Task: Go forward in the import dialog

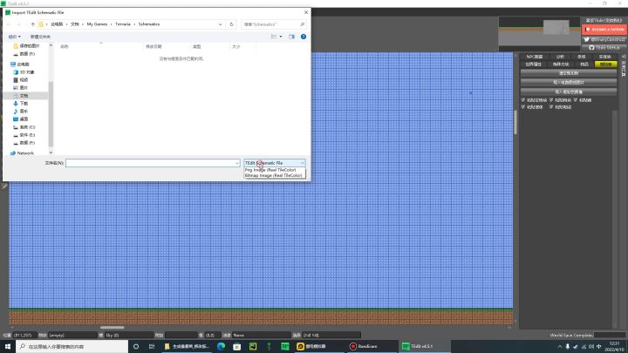Action: click(x=18, y=24)
